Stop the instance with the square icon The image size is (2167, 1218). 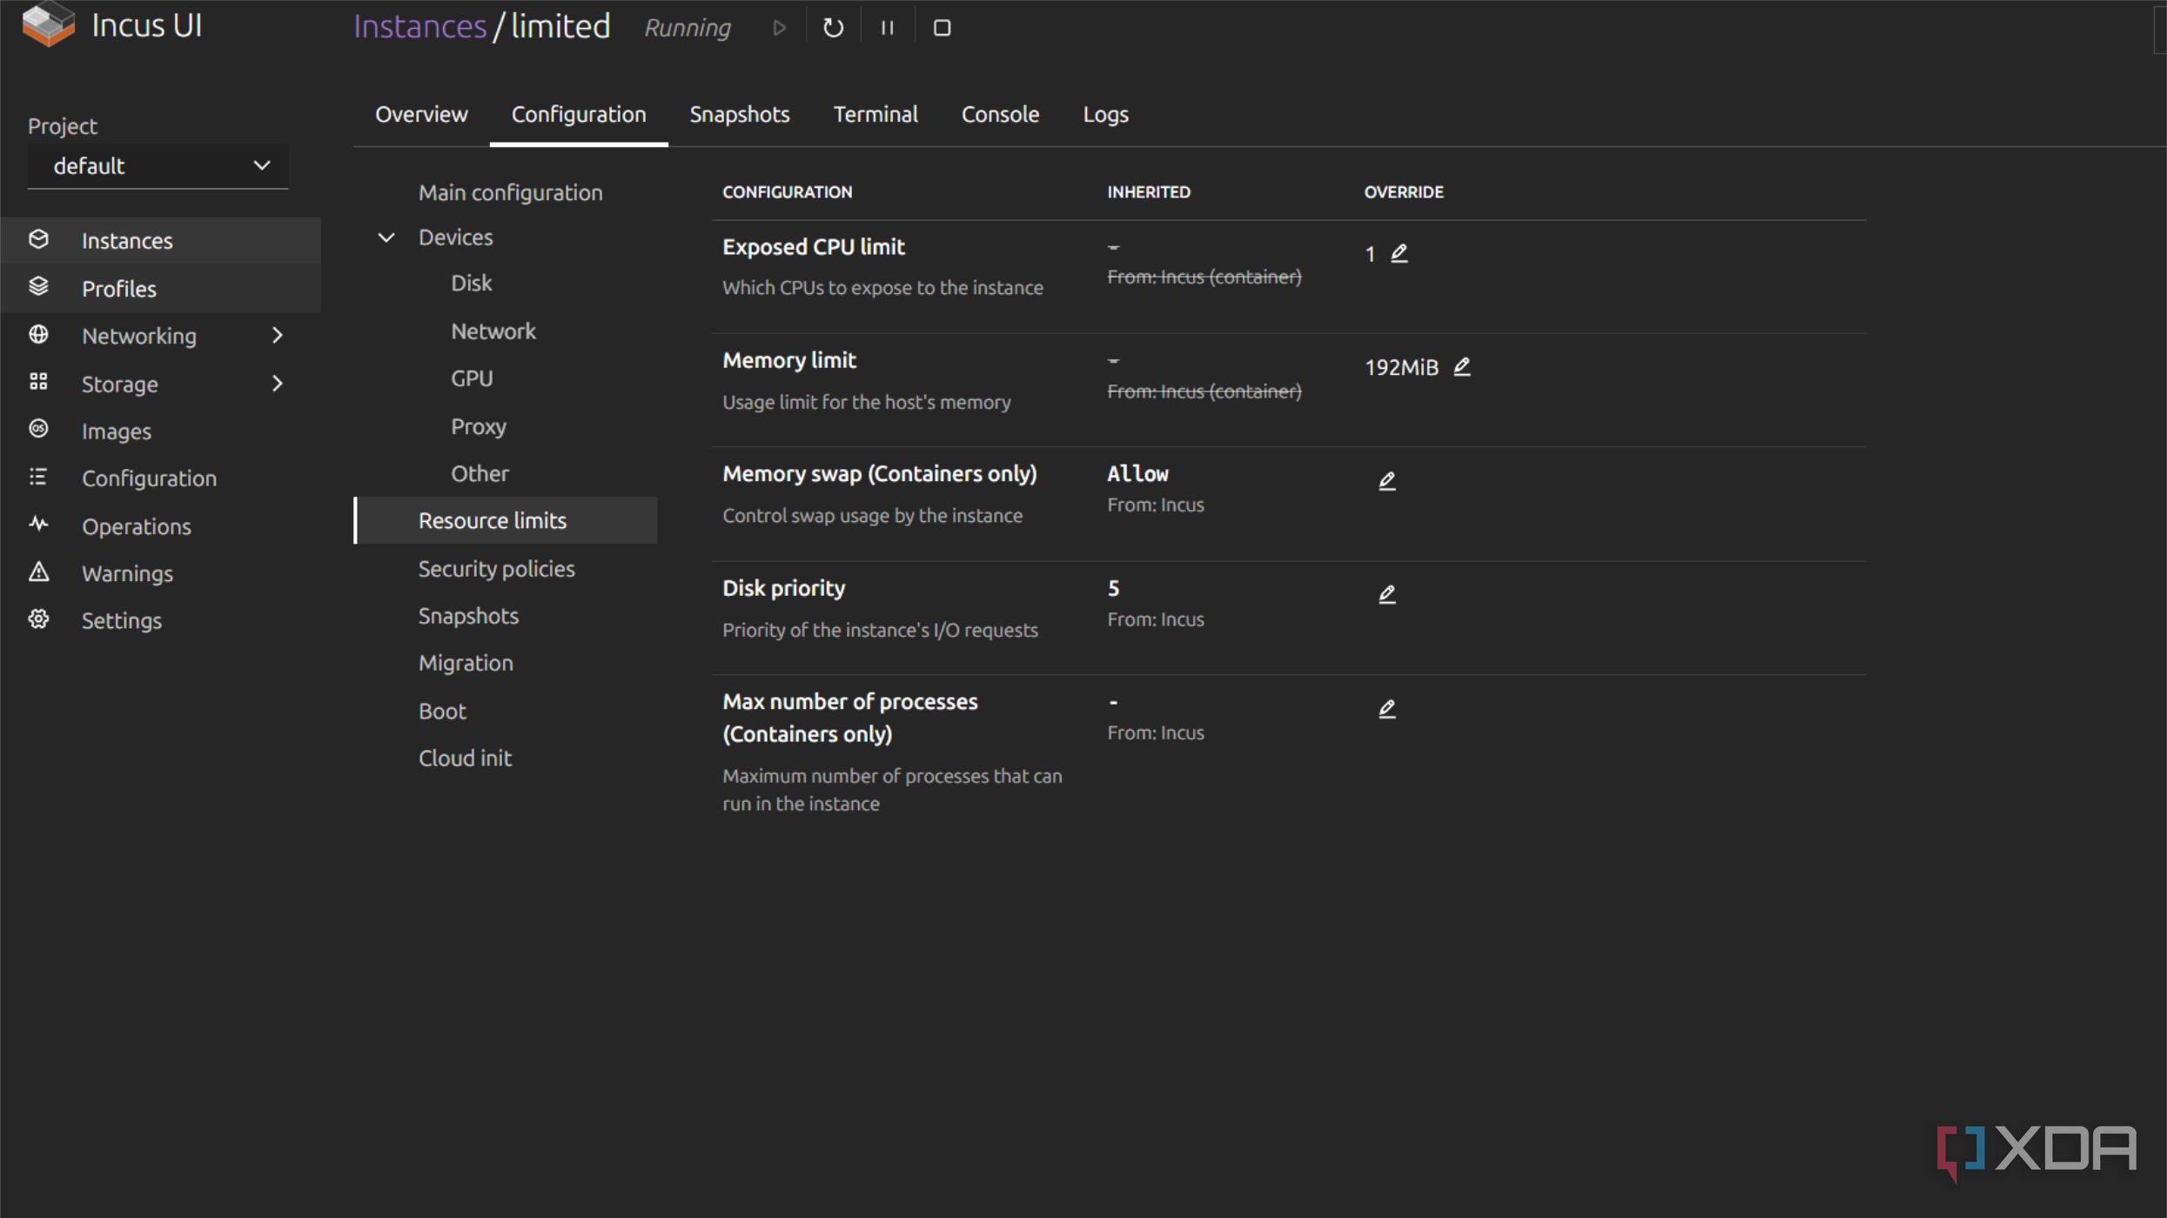(942, 28)
